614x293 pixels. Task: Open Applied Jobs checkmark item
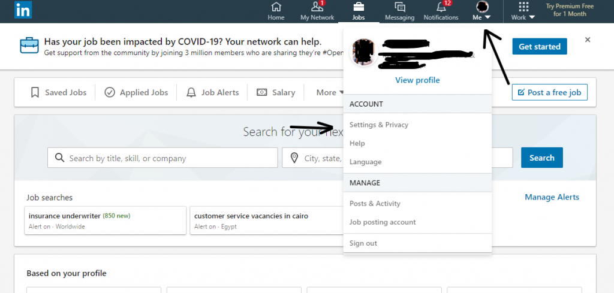click(136, 92)
